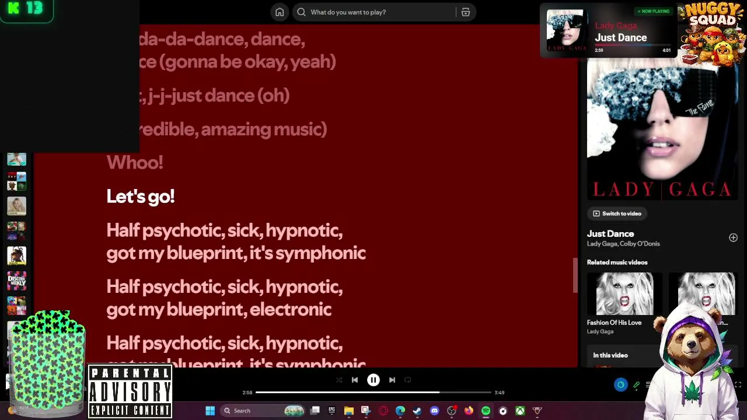Screen dimensions: 747x420
Task: Open the Browse icon beside the search field
Action: click(466, 12)
